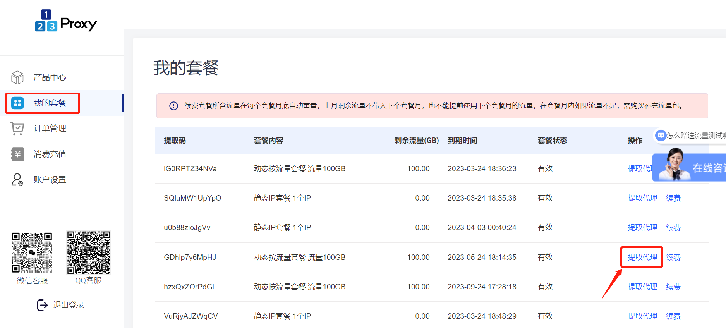Go to 消费充值 page
Image resolution: width=726 pixels, height=328 pixels.
[50, 154]
